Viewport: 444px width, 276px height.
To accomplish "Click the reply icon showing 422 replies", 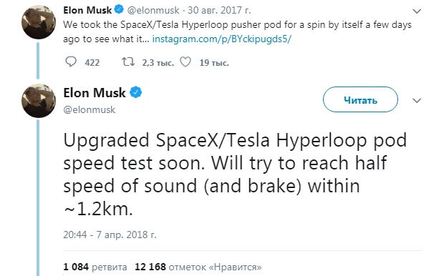I will coord(71,61).
